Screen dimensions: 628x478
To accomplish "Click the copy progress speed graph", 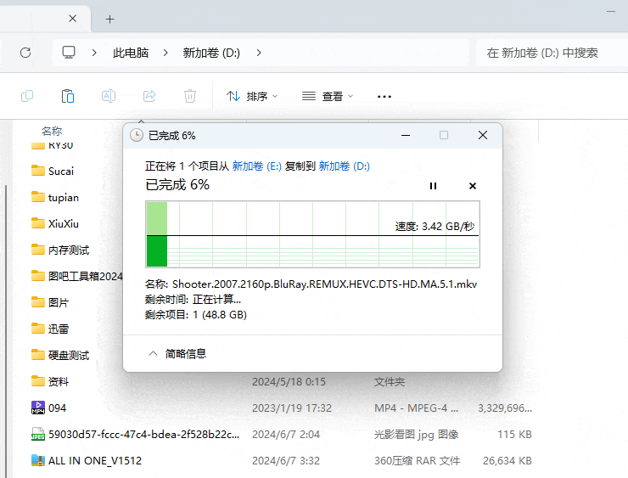I will pyautogui.click(x=312, y=234).
